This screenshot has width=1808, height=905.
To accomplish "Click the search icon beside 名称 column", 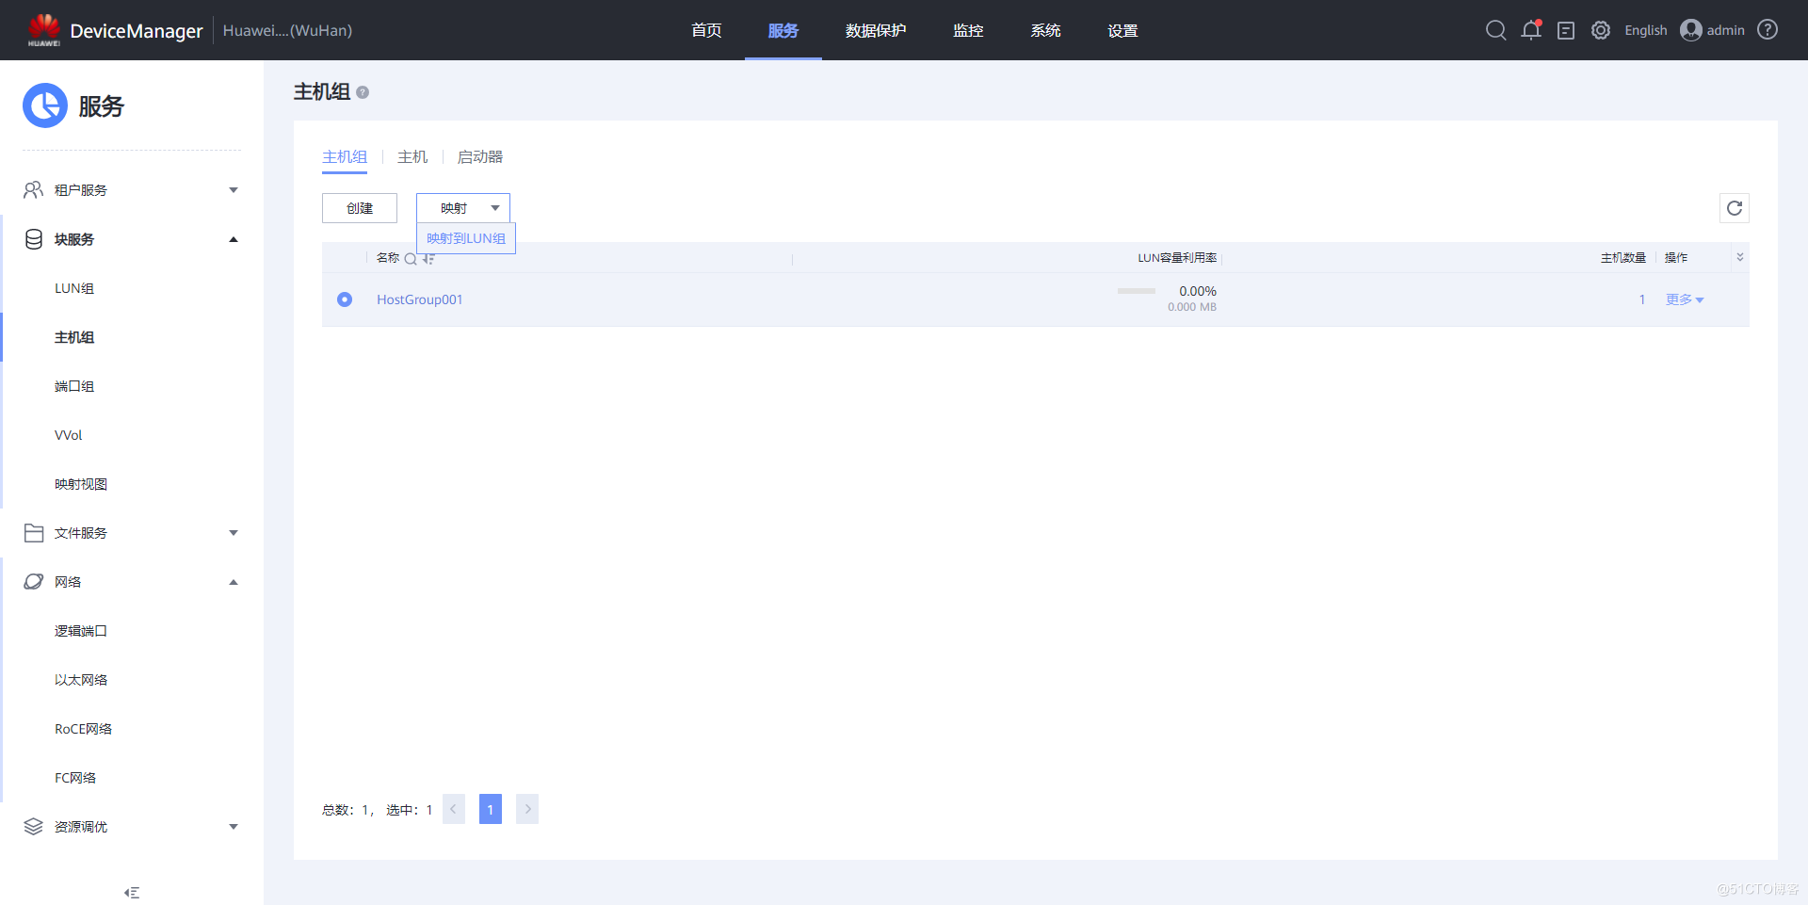I will pos(411,259).
